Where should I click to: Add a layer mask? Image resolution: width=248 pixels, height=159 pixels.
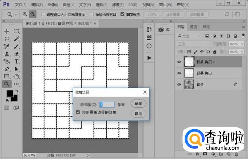coord(205,154)
